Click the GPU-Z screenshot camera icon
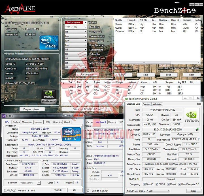The width and height of the screenshot is (204, 196). [x=199, y=104]
